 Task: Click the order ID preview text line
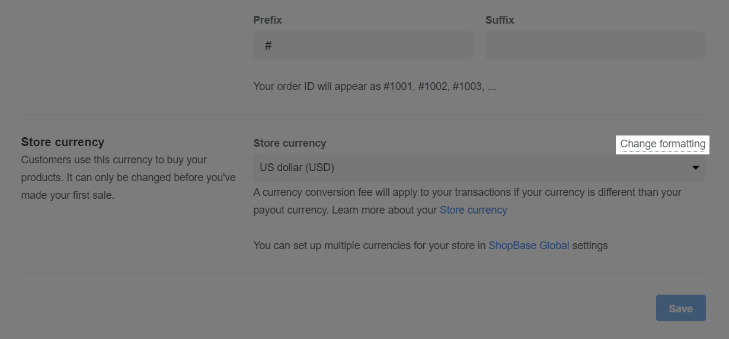(375, 86)
